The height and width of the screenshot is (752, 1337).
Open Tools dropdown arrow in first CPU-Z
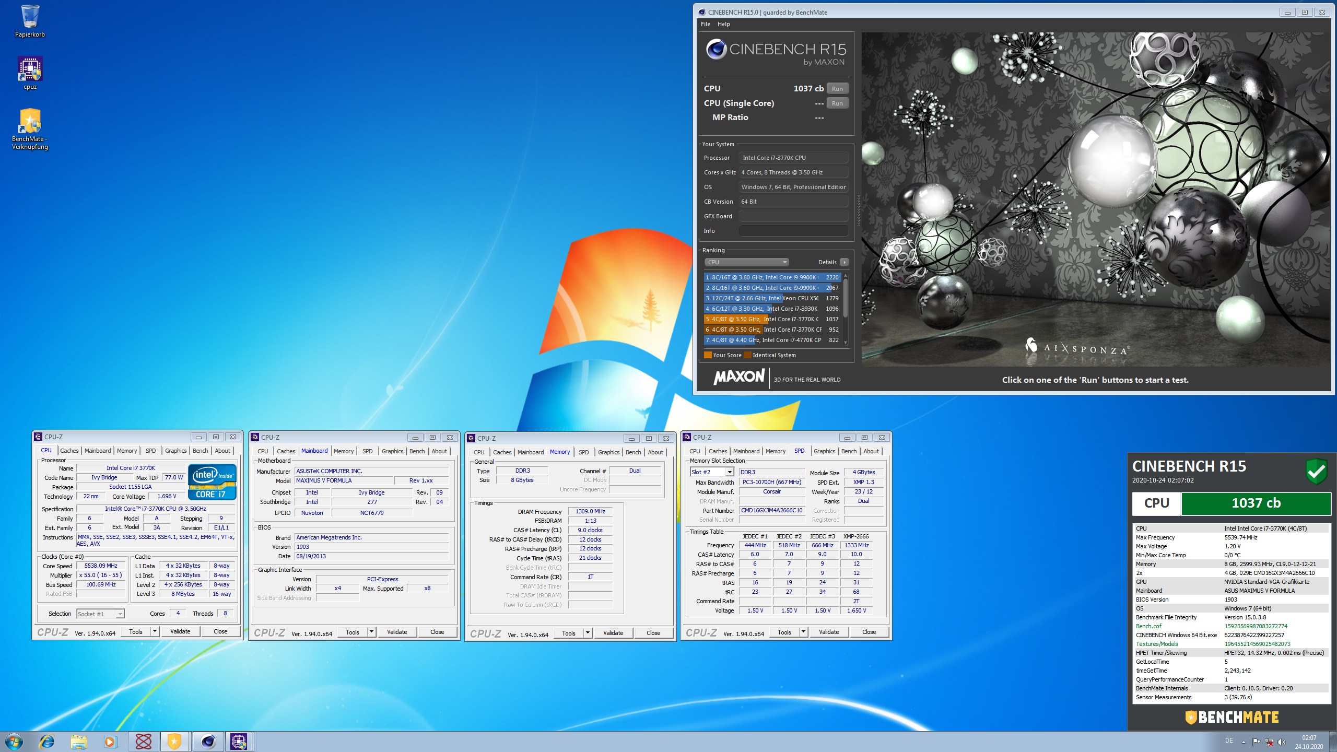point(155,631)
